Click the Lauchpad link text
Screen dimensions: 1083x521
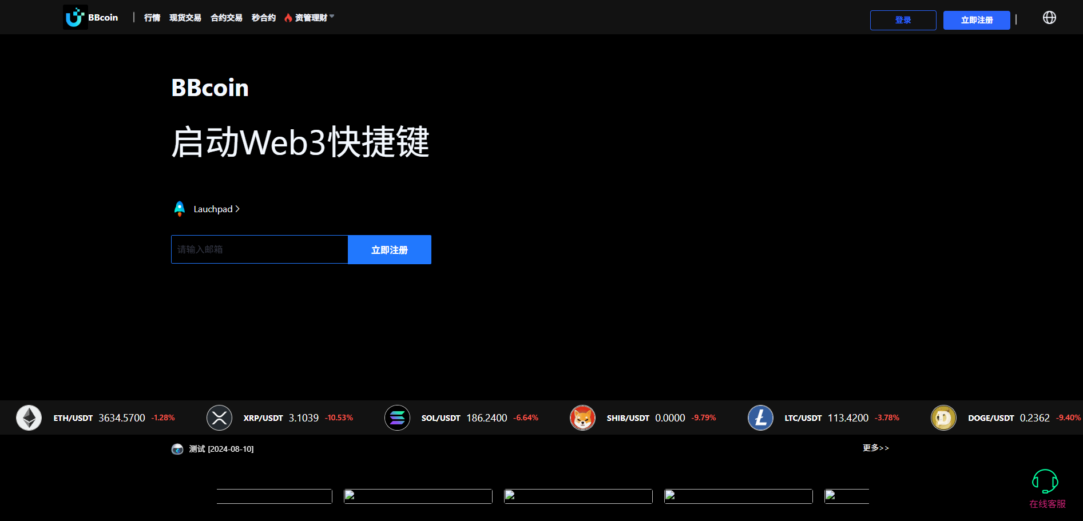click(213, 209)
